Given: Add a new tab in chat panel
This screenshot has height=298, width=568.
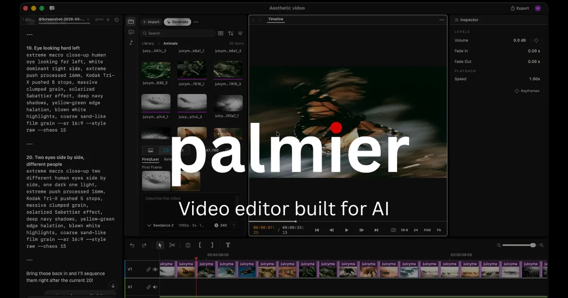Looking at the screenshot, I should (108, 19).
